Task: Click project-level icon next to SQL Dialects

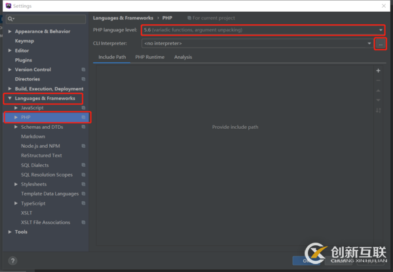Action: click(83, 165)
